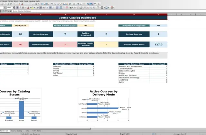Click the Show Draw Functions shapes icon
This screenshot has width=206, height=135.
pyautogui.click(x=99, y=4)
